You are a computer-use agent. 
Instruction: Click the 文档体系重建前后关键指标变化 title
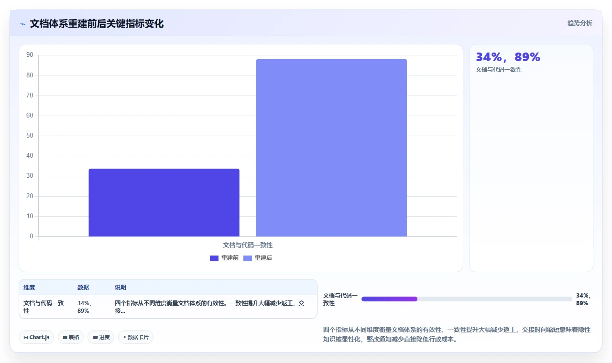coord(97,24)
